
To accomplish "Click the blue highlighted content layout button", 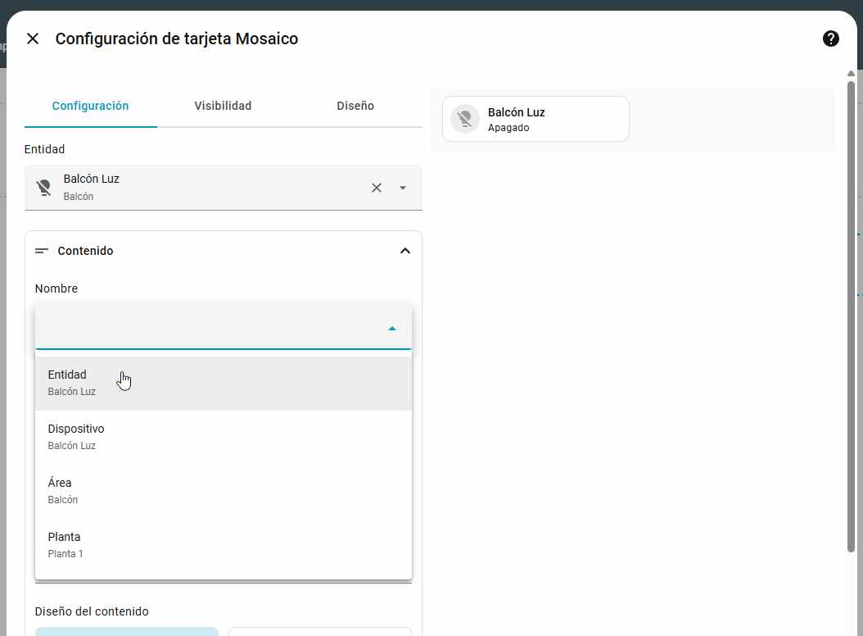I will tap(127, 631).
